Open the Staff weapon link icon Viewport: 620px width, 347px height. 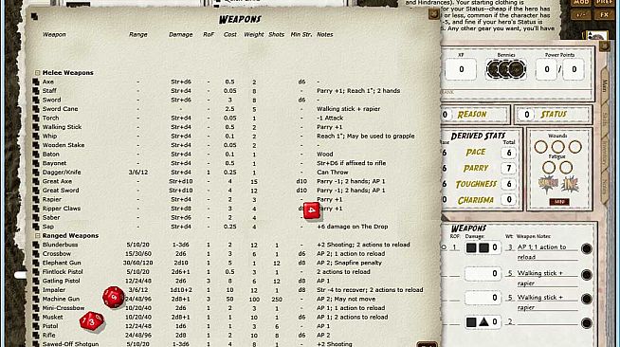(x=36, y=91)
